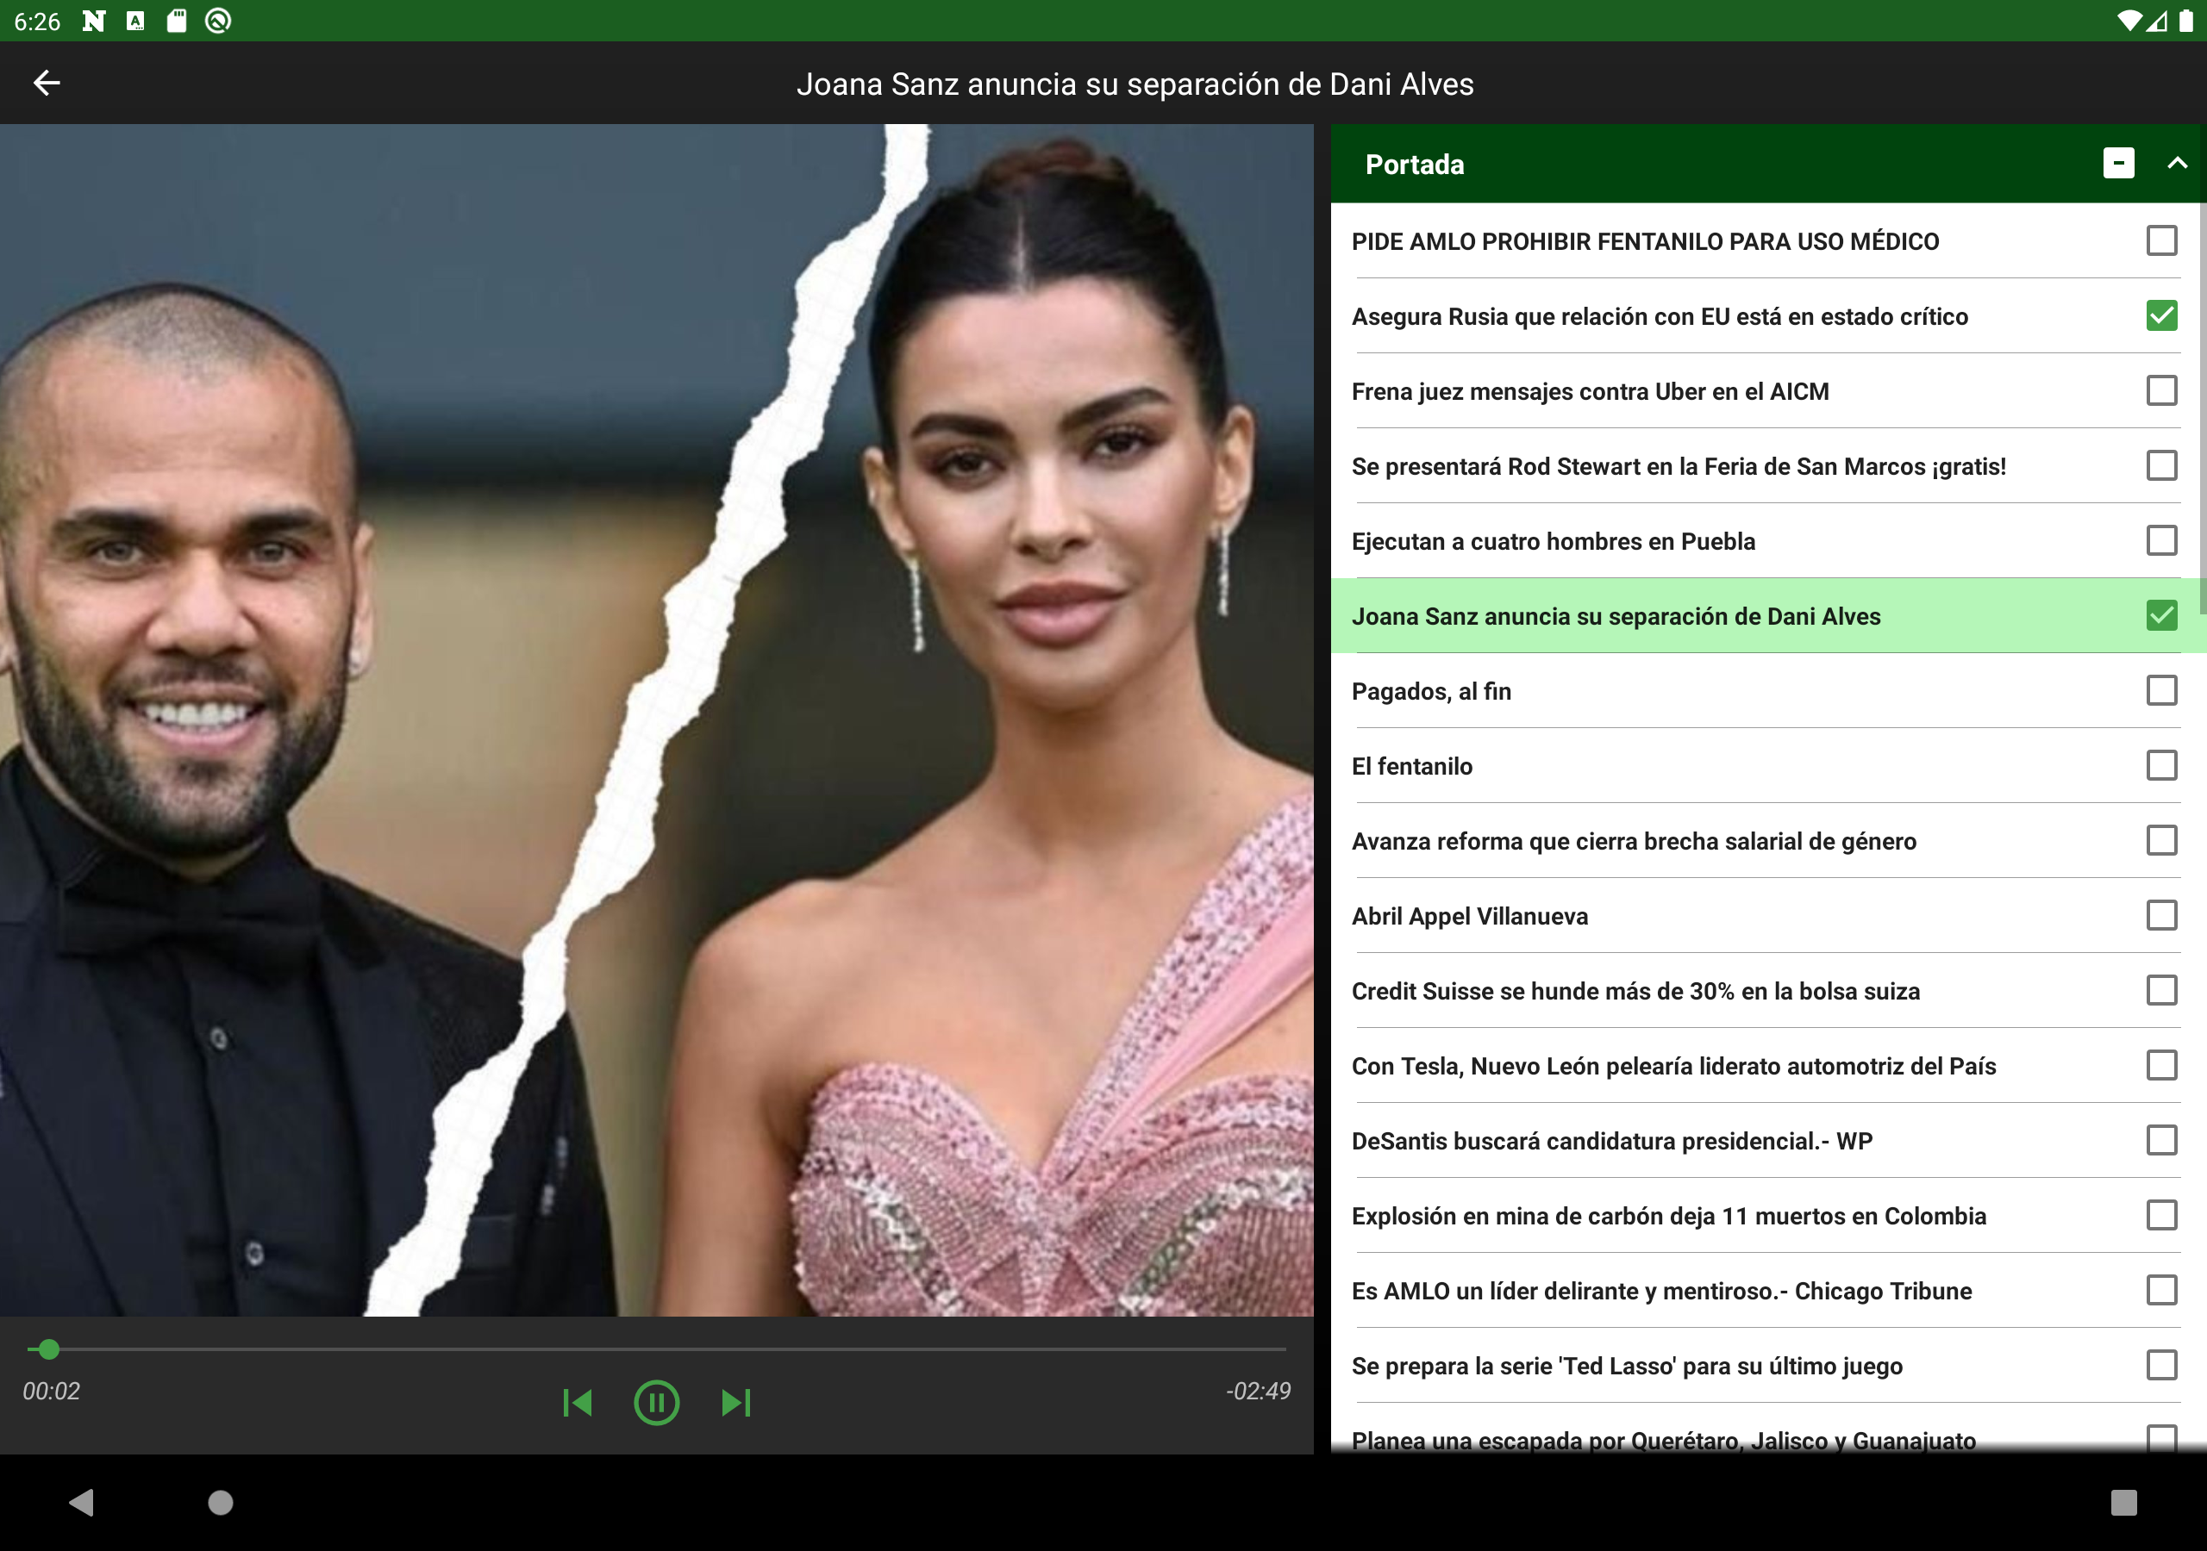Click the Portada deselect-all minus icon
The image size is (2207, 1551).
(2117, 164)
